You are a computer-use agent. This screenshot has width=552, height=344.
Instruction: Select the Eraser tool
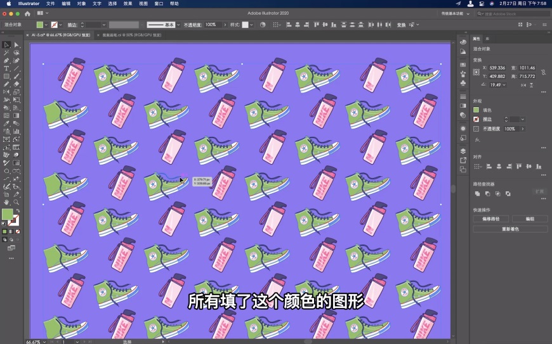(x=16, y=84)
